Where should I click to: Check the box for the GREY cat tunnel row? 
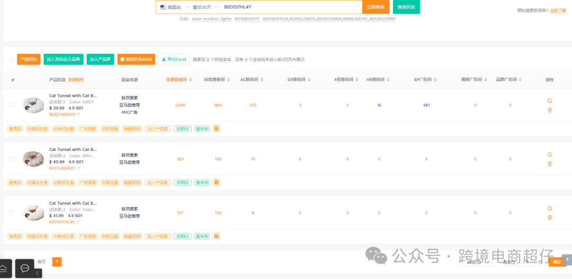tap(12, 105)
